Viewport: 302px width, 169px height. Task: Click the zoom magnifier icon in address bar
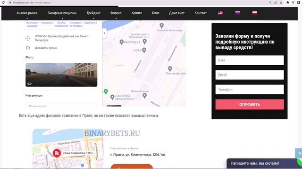(x=270, y=2)
